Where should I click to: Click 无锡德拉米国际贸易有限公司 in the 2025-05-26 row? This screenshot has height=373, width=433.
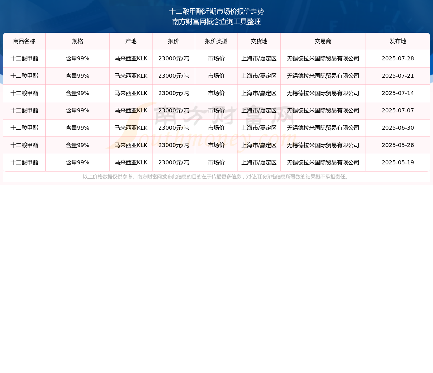pyautogui.click(x=323, y=145)
